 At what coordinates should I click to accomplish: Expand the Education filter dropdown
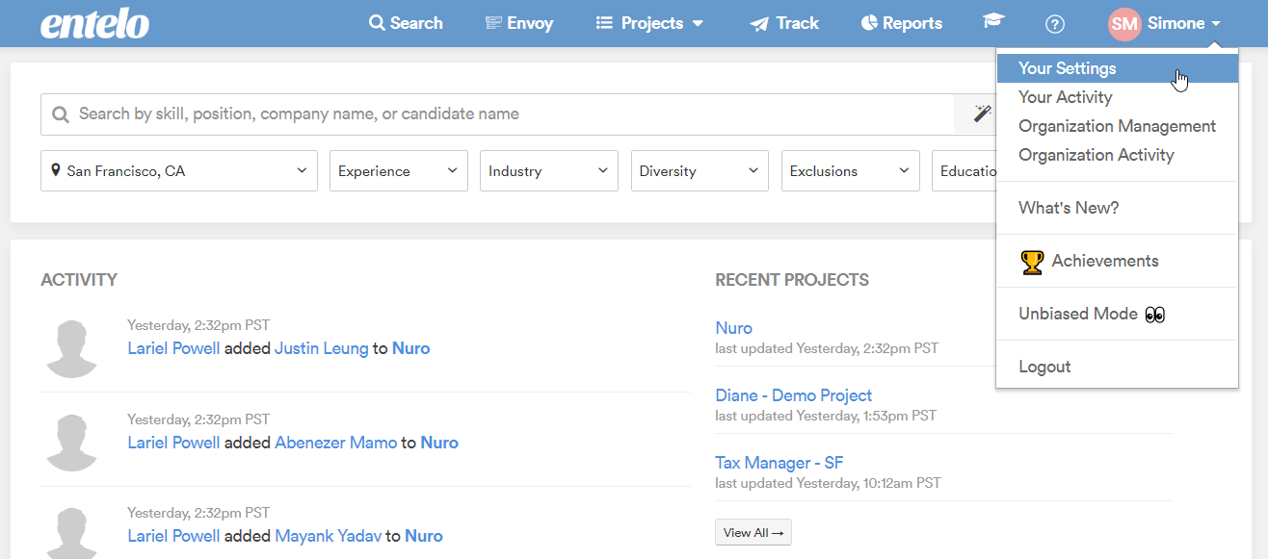964,170
